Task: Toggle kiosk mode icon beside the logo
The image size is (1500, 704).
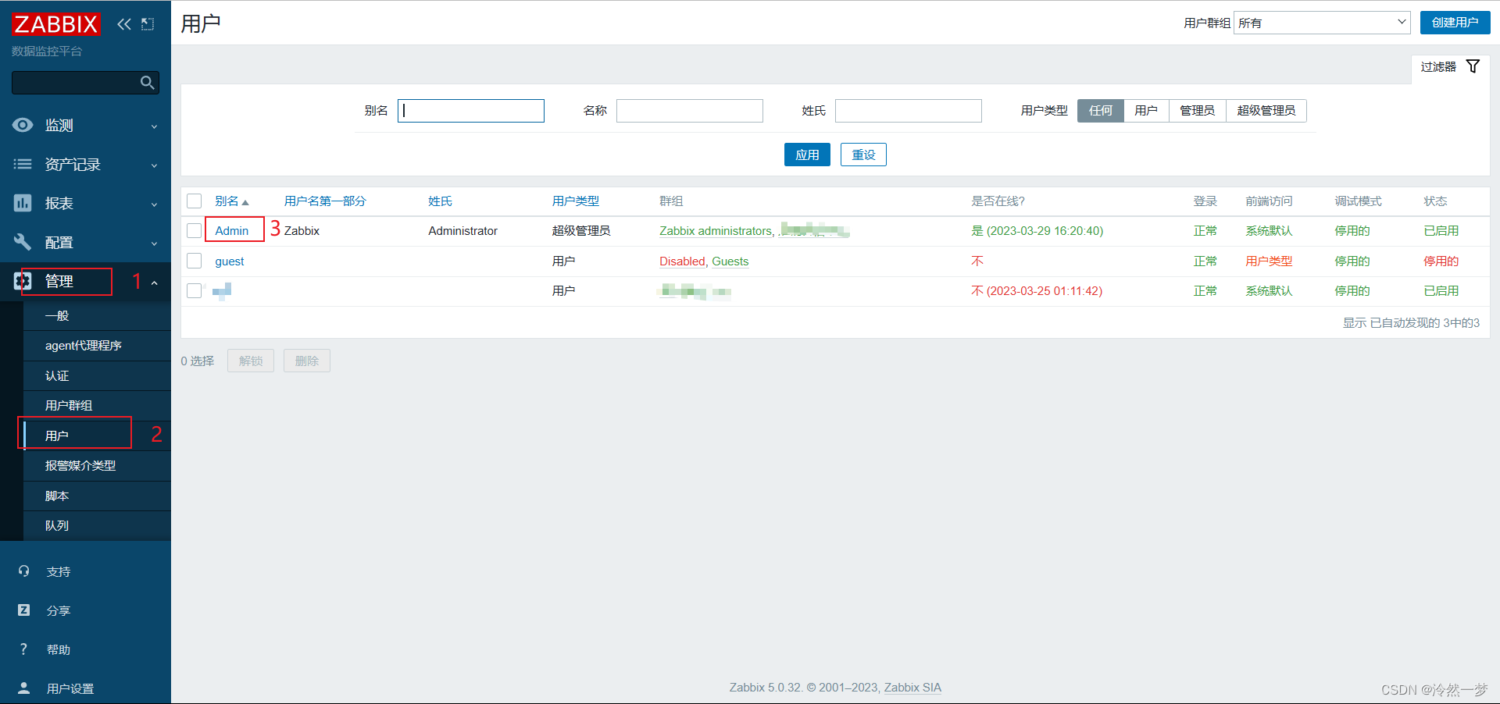Action: tap(148, 24)
